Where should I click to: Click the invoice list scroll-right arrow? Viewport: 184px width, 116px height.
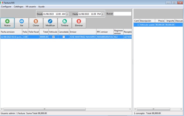pyautogui.click(x=130, y=109)
